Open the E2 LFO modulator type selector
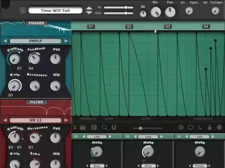Screen dimensions: 225x168 (x=148, y=137)
